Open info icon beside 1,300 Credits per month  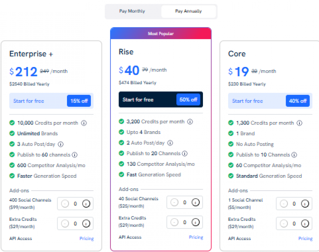pyautogui.click(x=299, y=123)
